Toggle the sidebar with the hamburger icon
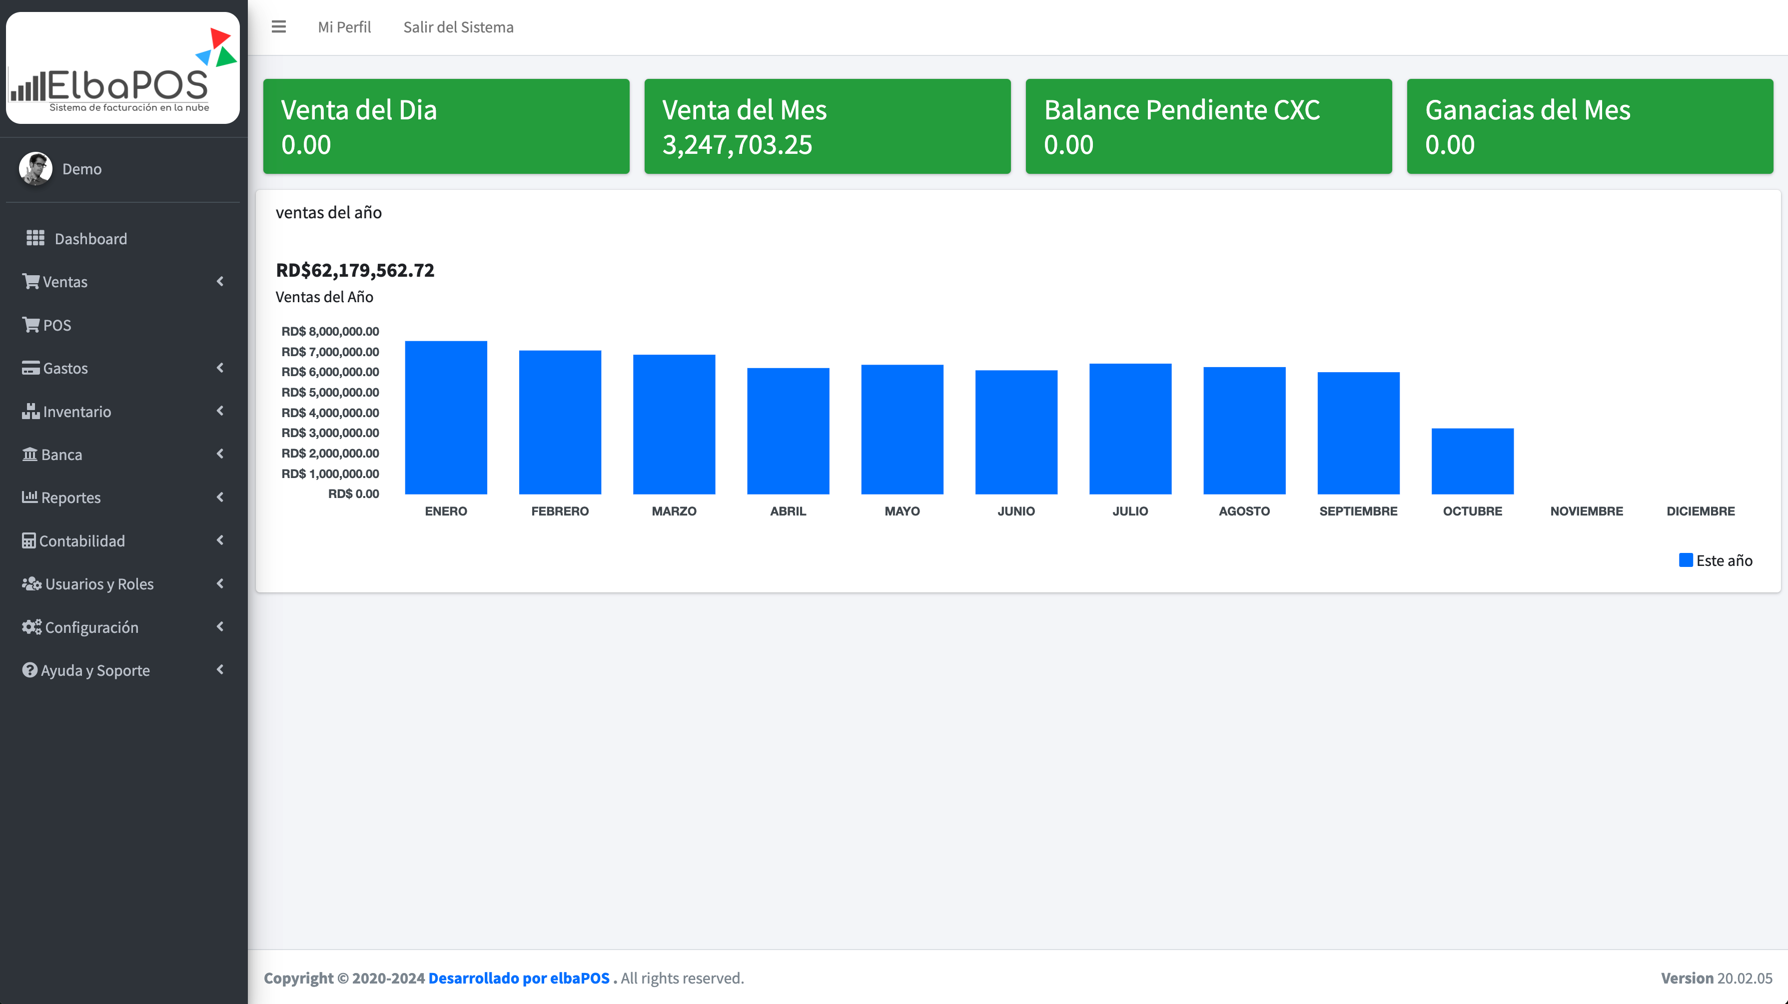This screenshot has width=1788, height=1004. pyautogui.click(x=278, y=26)
